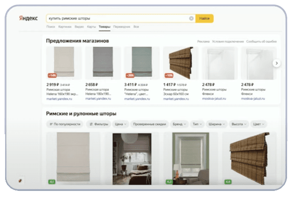
Task: Open the Фильтры button
Action: click(x=99, y=124)
